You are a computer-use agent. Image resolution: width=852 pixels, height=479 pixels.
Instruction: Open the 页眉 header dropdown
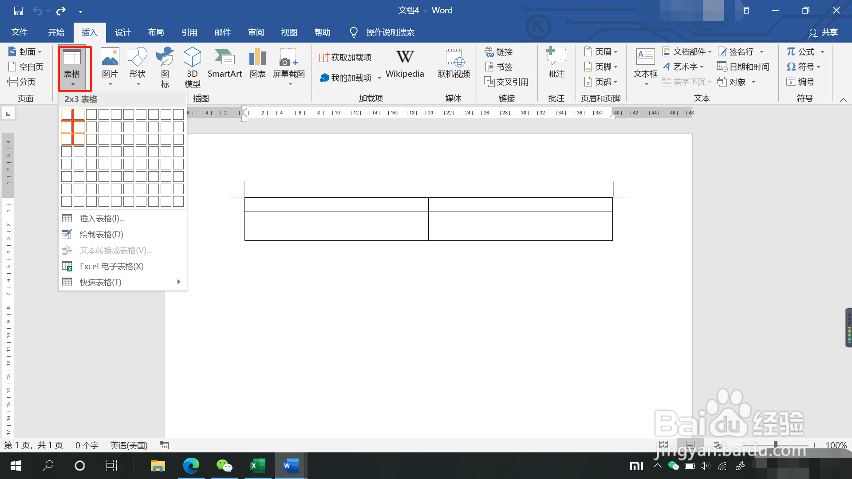point(601,52)
